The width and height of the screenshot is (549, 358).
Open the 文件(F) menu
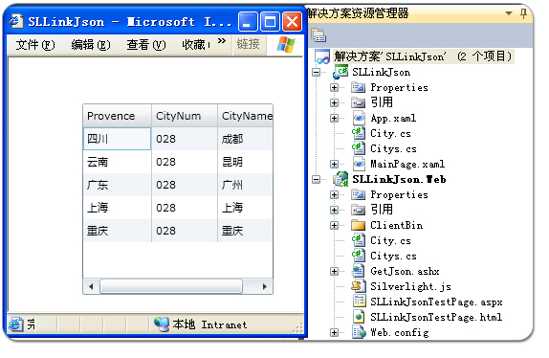click(35, 45)
